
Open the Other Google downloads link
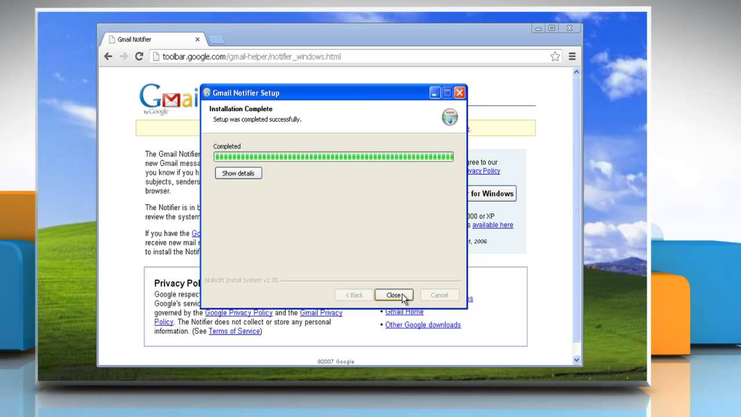[x=423, y=325]
